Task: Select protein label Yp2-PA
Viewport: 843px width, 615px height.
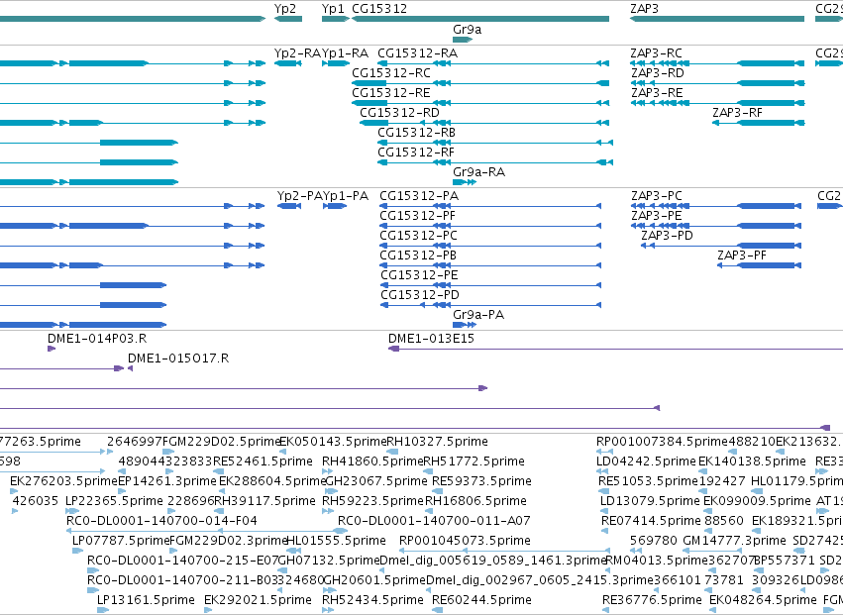Action: 300,196
